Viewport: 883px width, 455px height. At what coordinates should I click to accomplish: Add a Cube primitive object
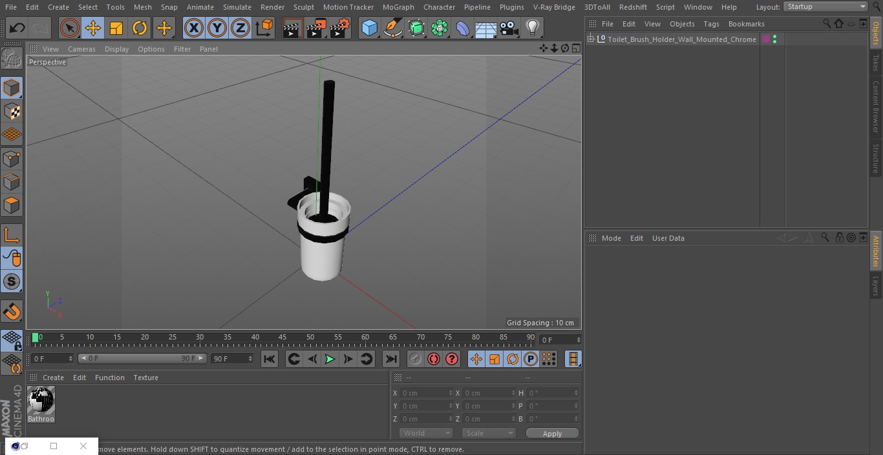pyautogui.click(x=369, y=28)
